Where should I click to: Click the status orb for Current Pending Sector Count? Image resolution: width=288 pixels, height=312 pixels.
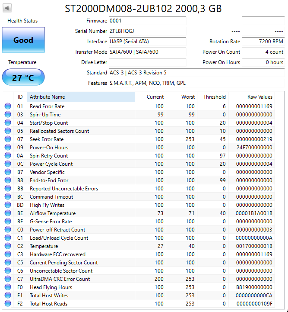(8, 263)
